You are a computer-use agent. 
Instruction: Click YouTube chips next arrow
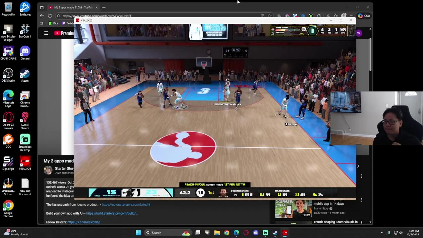(x=358, y=166)
